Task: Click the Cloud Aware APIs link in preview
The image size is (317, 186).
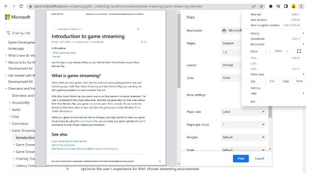Action: (x=89, y=121)
